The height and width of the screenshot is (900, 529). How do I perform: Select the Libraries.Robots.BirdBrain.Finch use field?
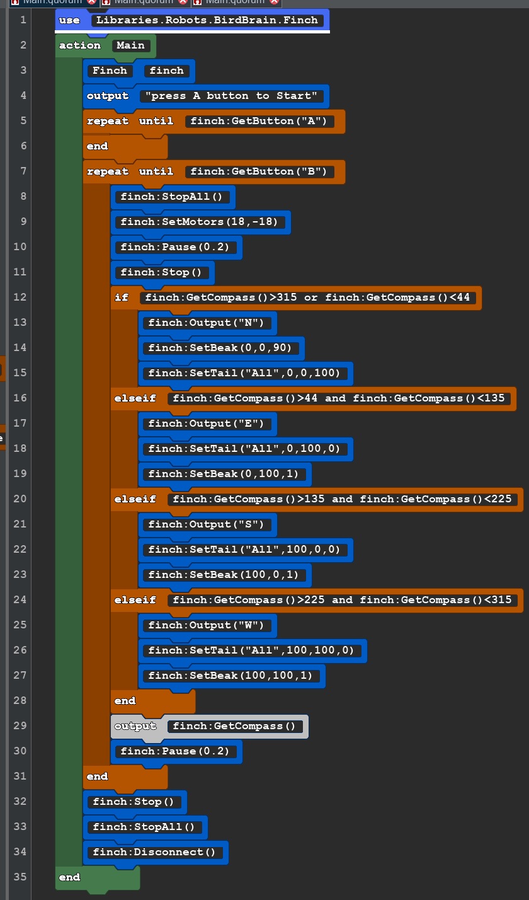pyautogui.click(x=207, y=20)
